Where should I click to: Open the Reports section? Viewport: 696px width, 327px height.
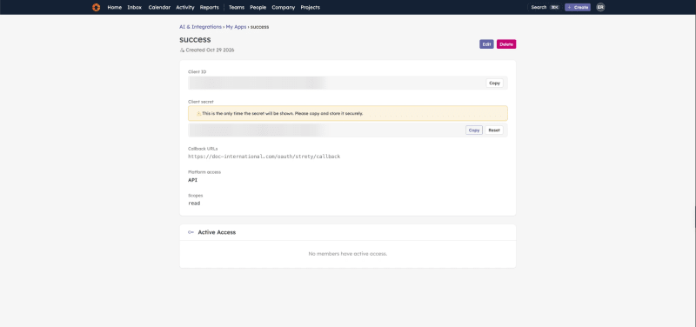210,7
